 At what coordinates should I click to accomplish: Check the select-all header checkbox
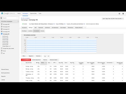[23, 63]
